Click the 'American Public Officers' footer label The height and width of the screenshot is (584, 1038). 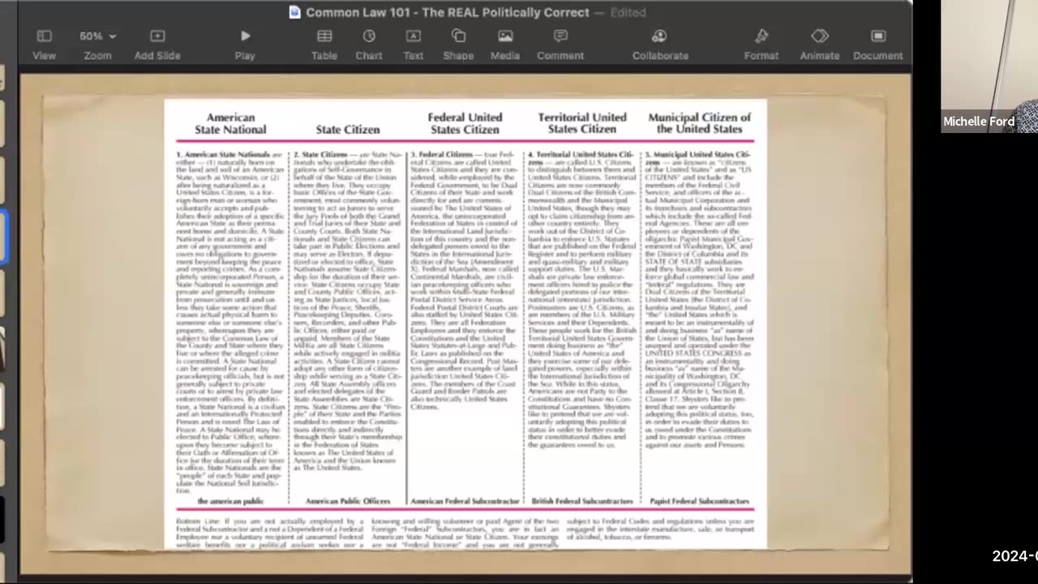click(348, 501)
